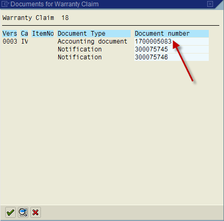The height and width of the screenshot is (221, 224).
Task: Select the IV category cell
Action: 25,41
